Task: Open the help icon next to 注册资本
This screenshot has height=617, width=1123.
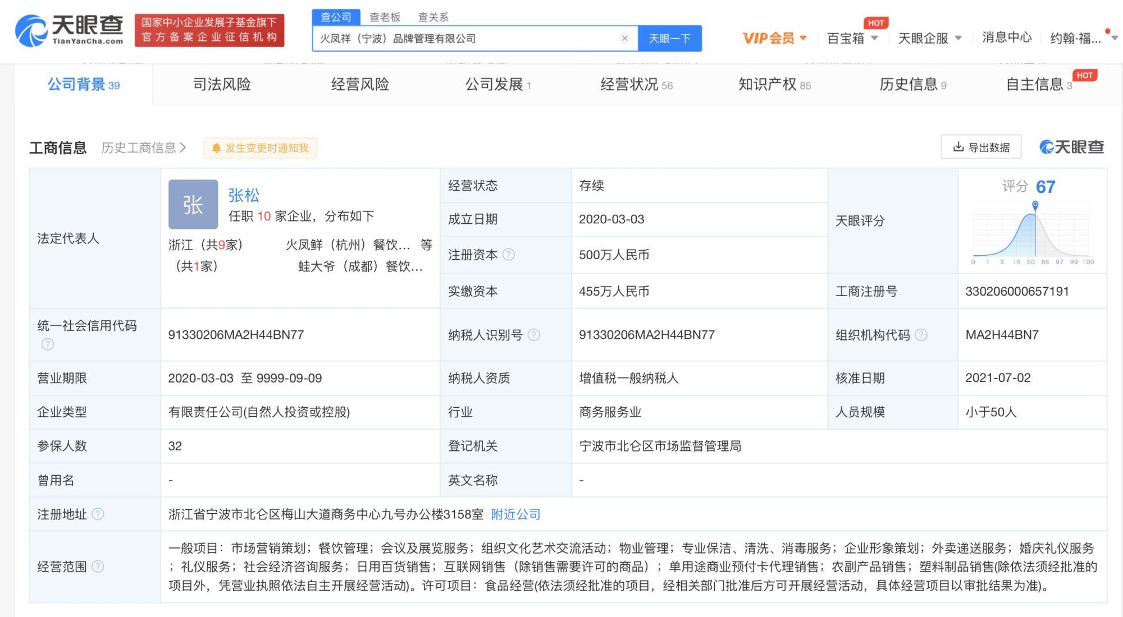Action: tap(509, 254)
